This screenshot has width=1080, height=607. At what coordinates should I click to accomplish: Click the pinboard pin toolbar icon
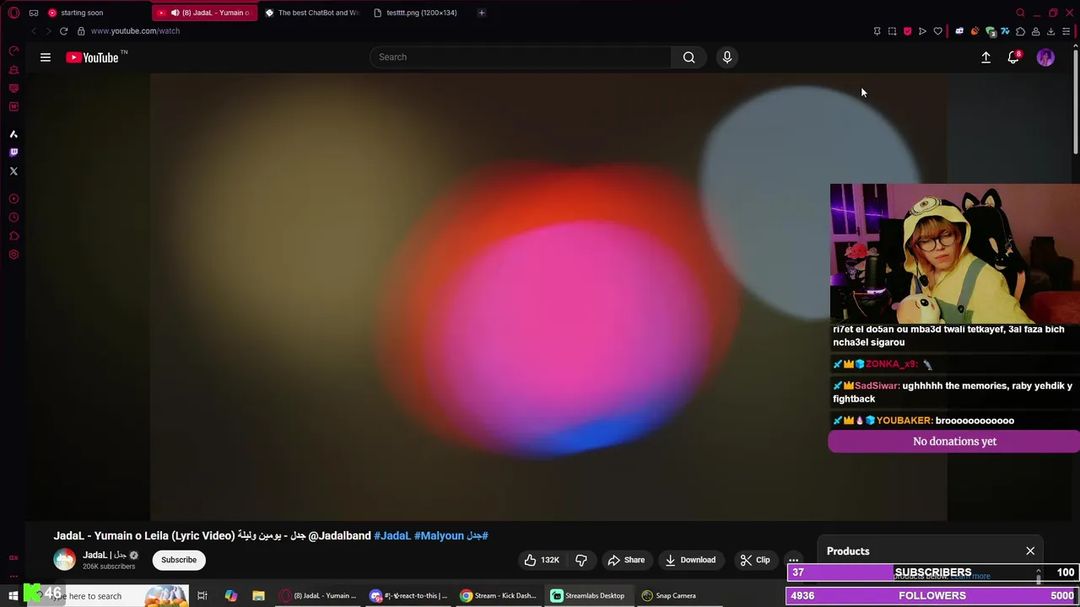tap(877, 31)
